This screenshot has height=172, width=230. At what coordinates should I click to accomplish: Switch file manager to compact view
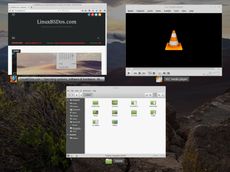point(163,95)
